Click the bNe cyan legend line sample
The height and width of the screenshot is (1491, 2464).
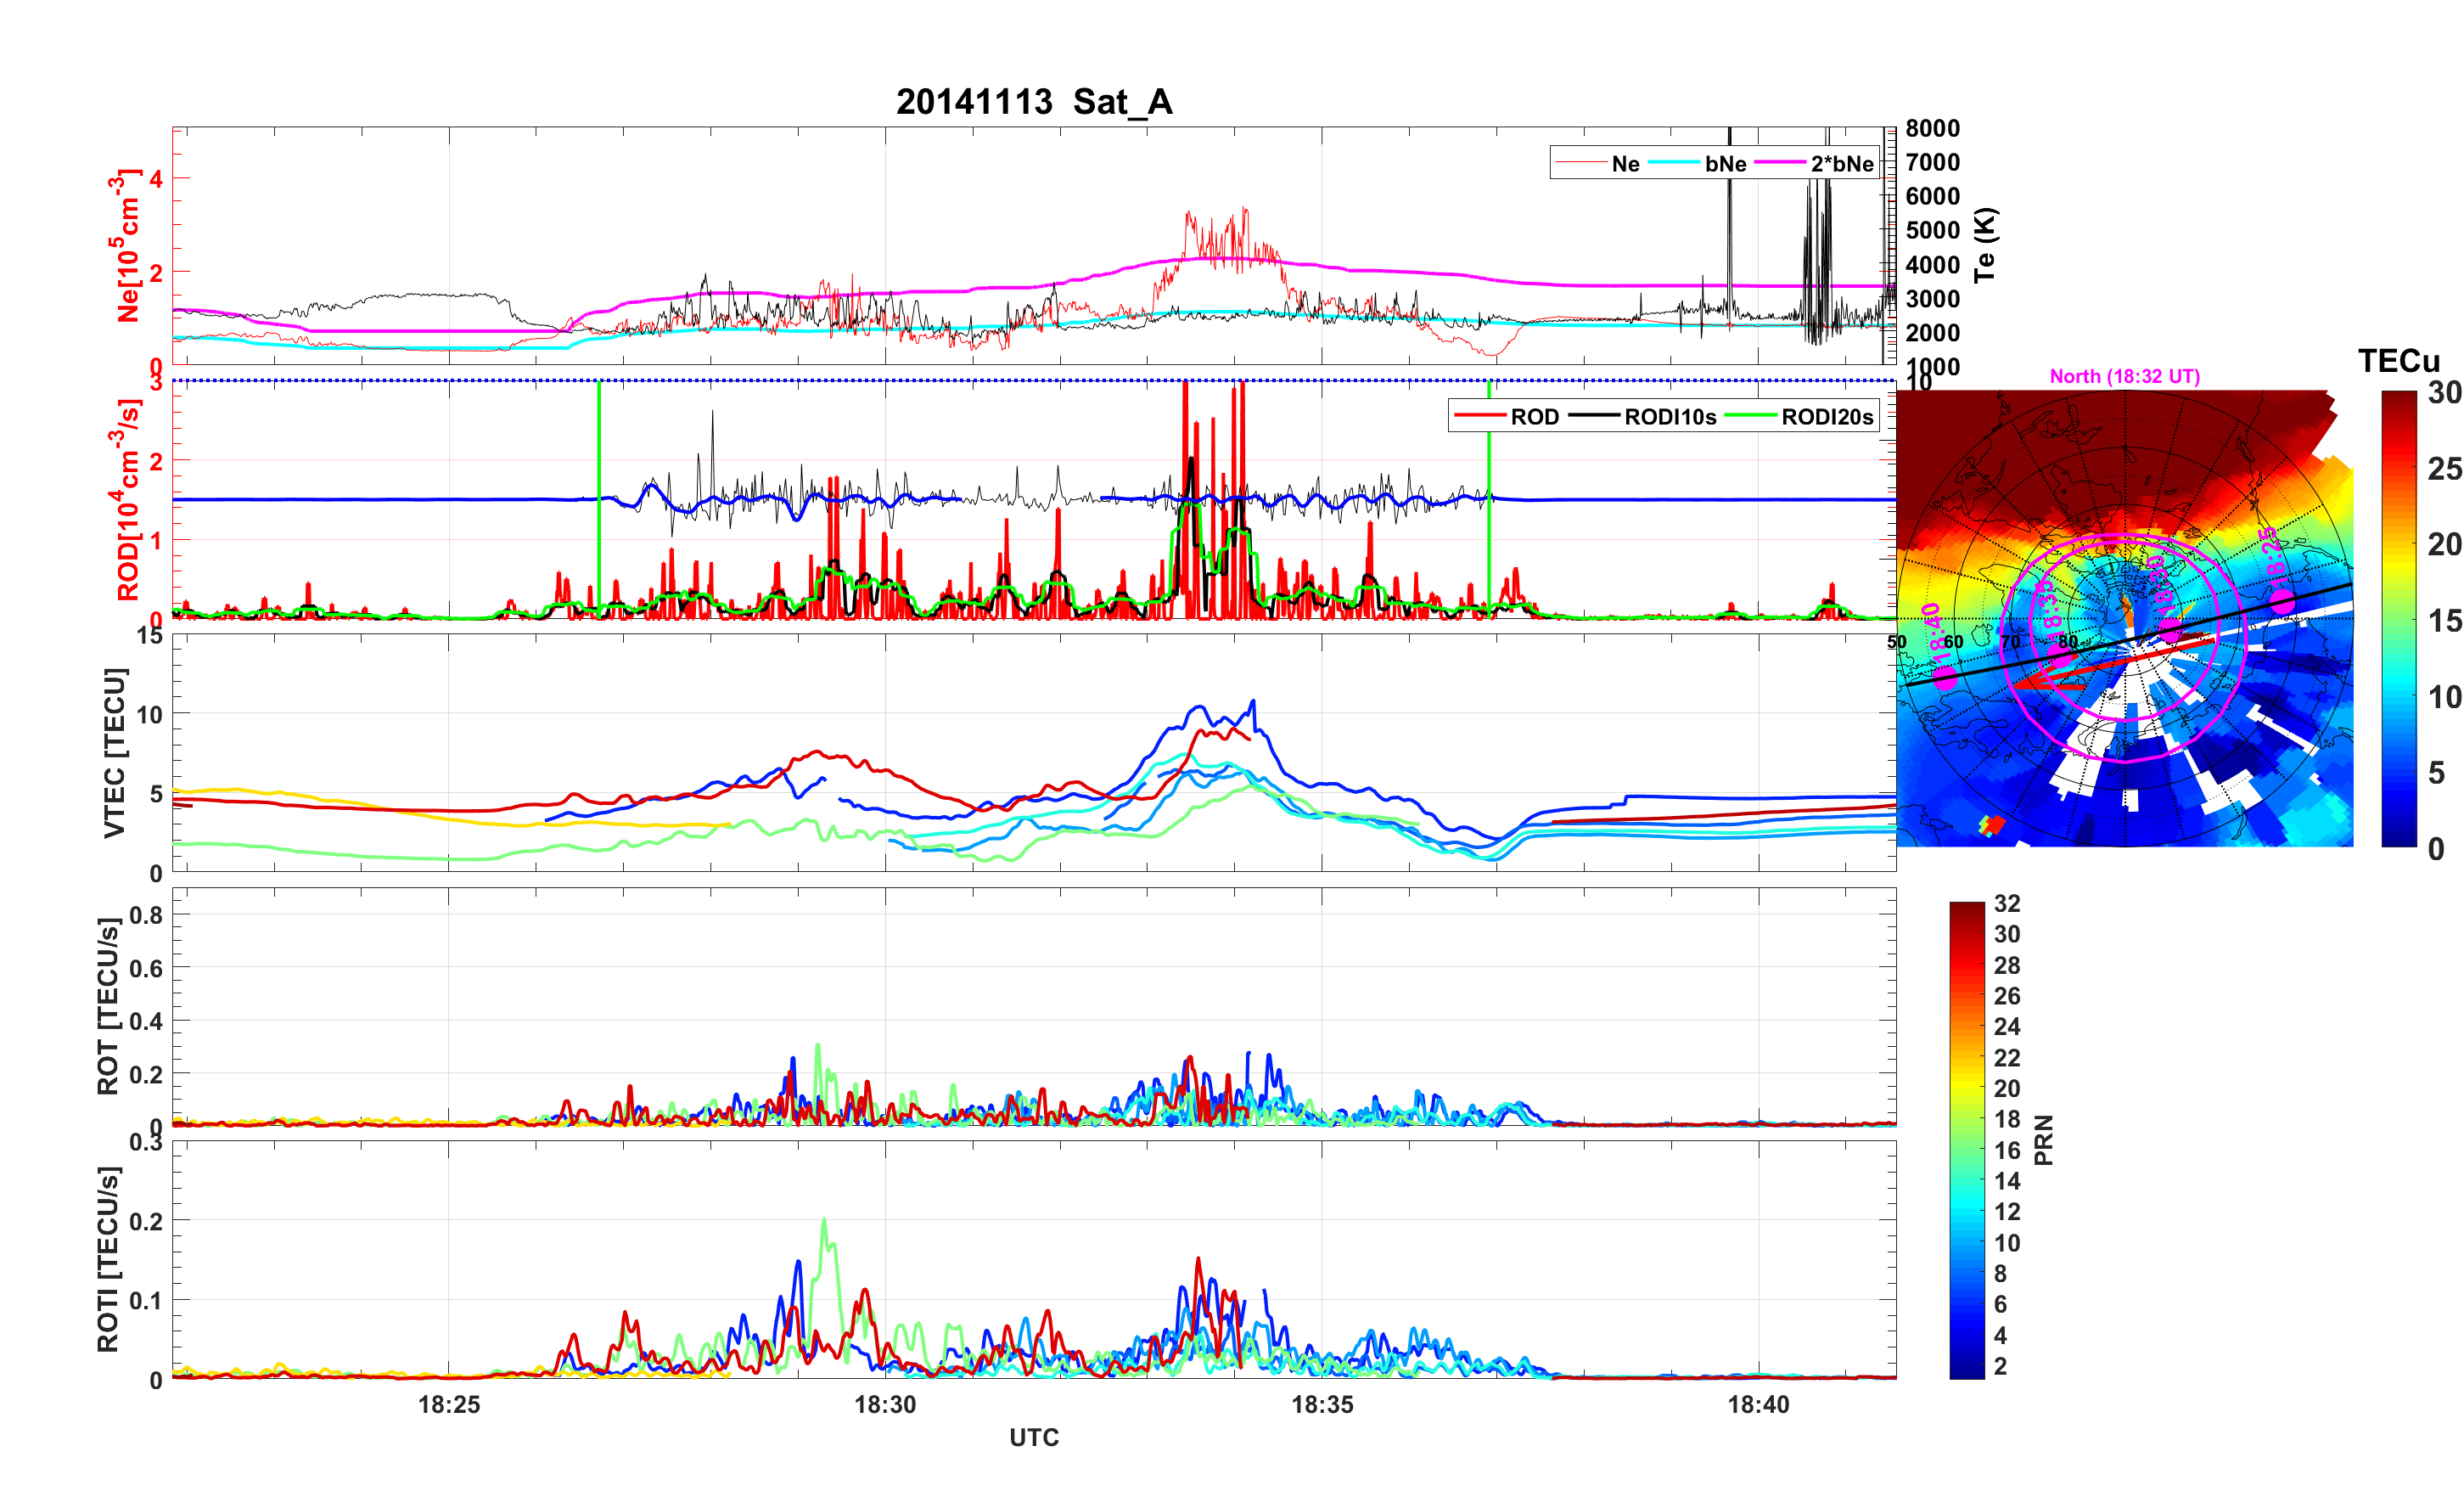pyautogui.click(x=1673, y=164)
